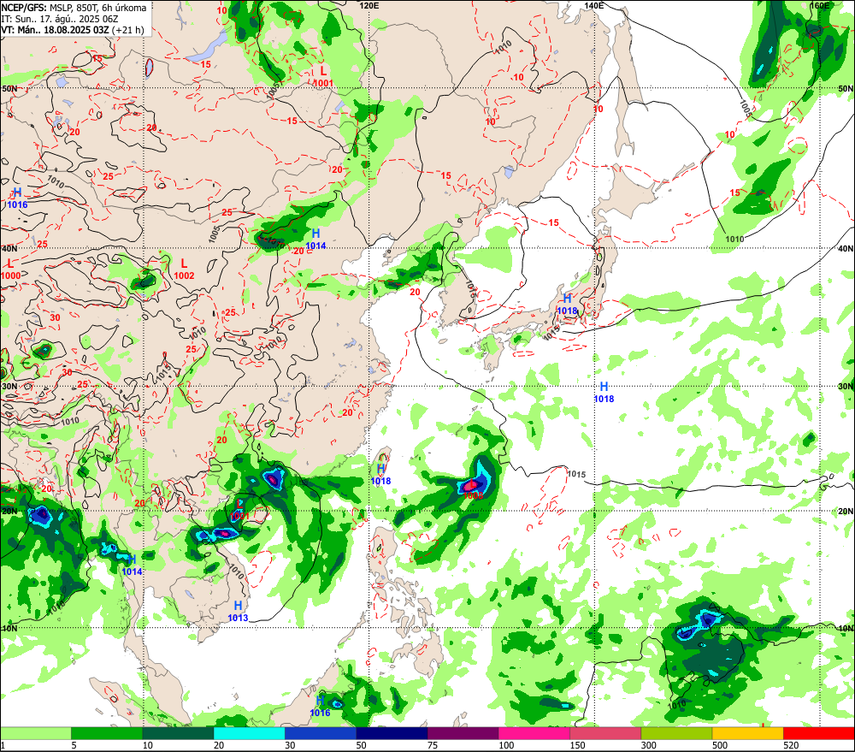
Task: Click the light green 1–5 mm legend swatch
Action: pyautogui.click(x=35, y=733)
